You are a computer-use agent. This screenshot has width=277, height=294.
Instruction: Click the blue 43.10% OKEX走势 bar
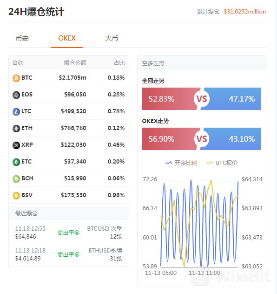click(231, 139)
